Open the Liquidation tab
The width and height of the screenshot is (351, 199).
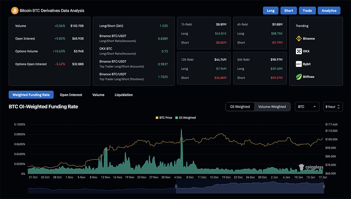point(123,95)
